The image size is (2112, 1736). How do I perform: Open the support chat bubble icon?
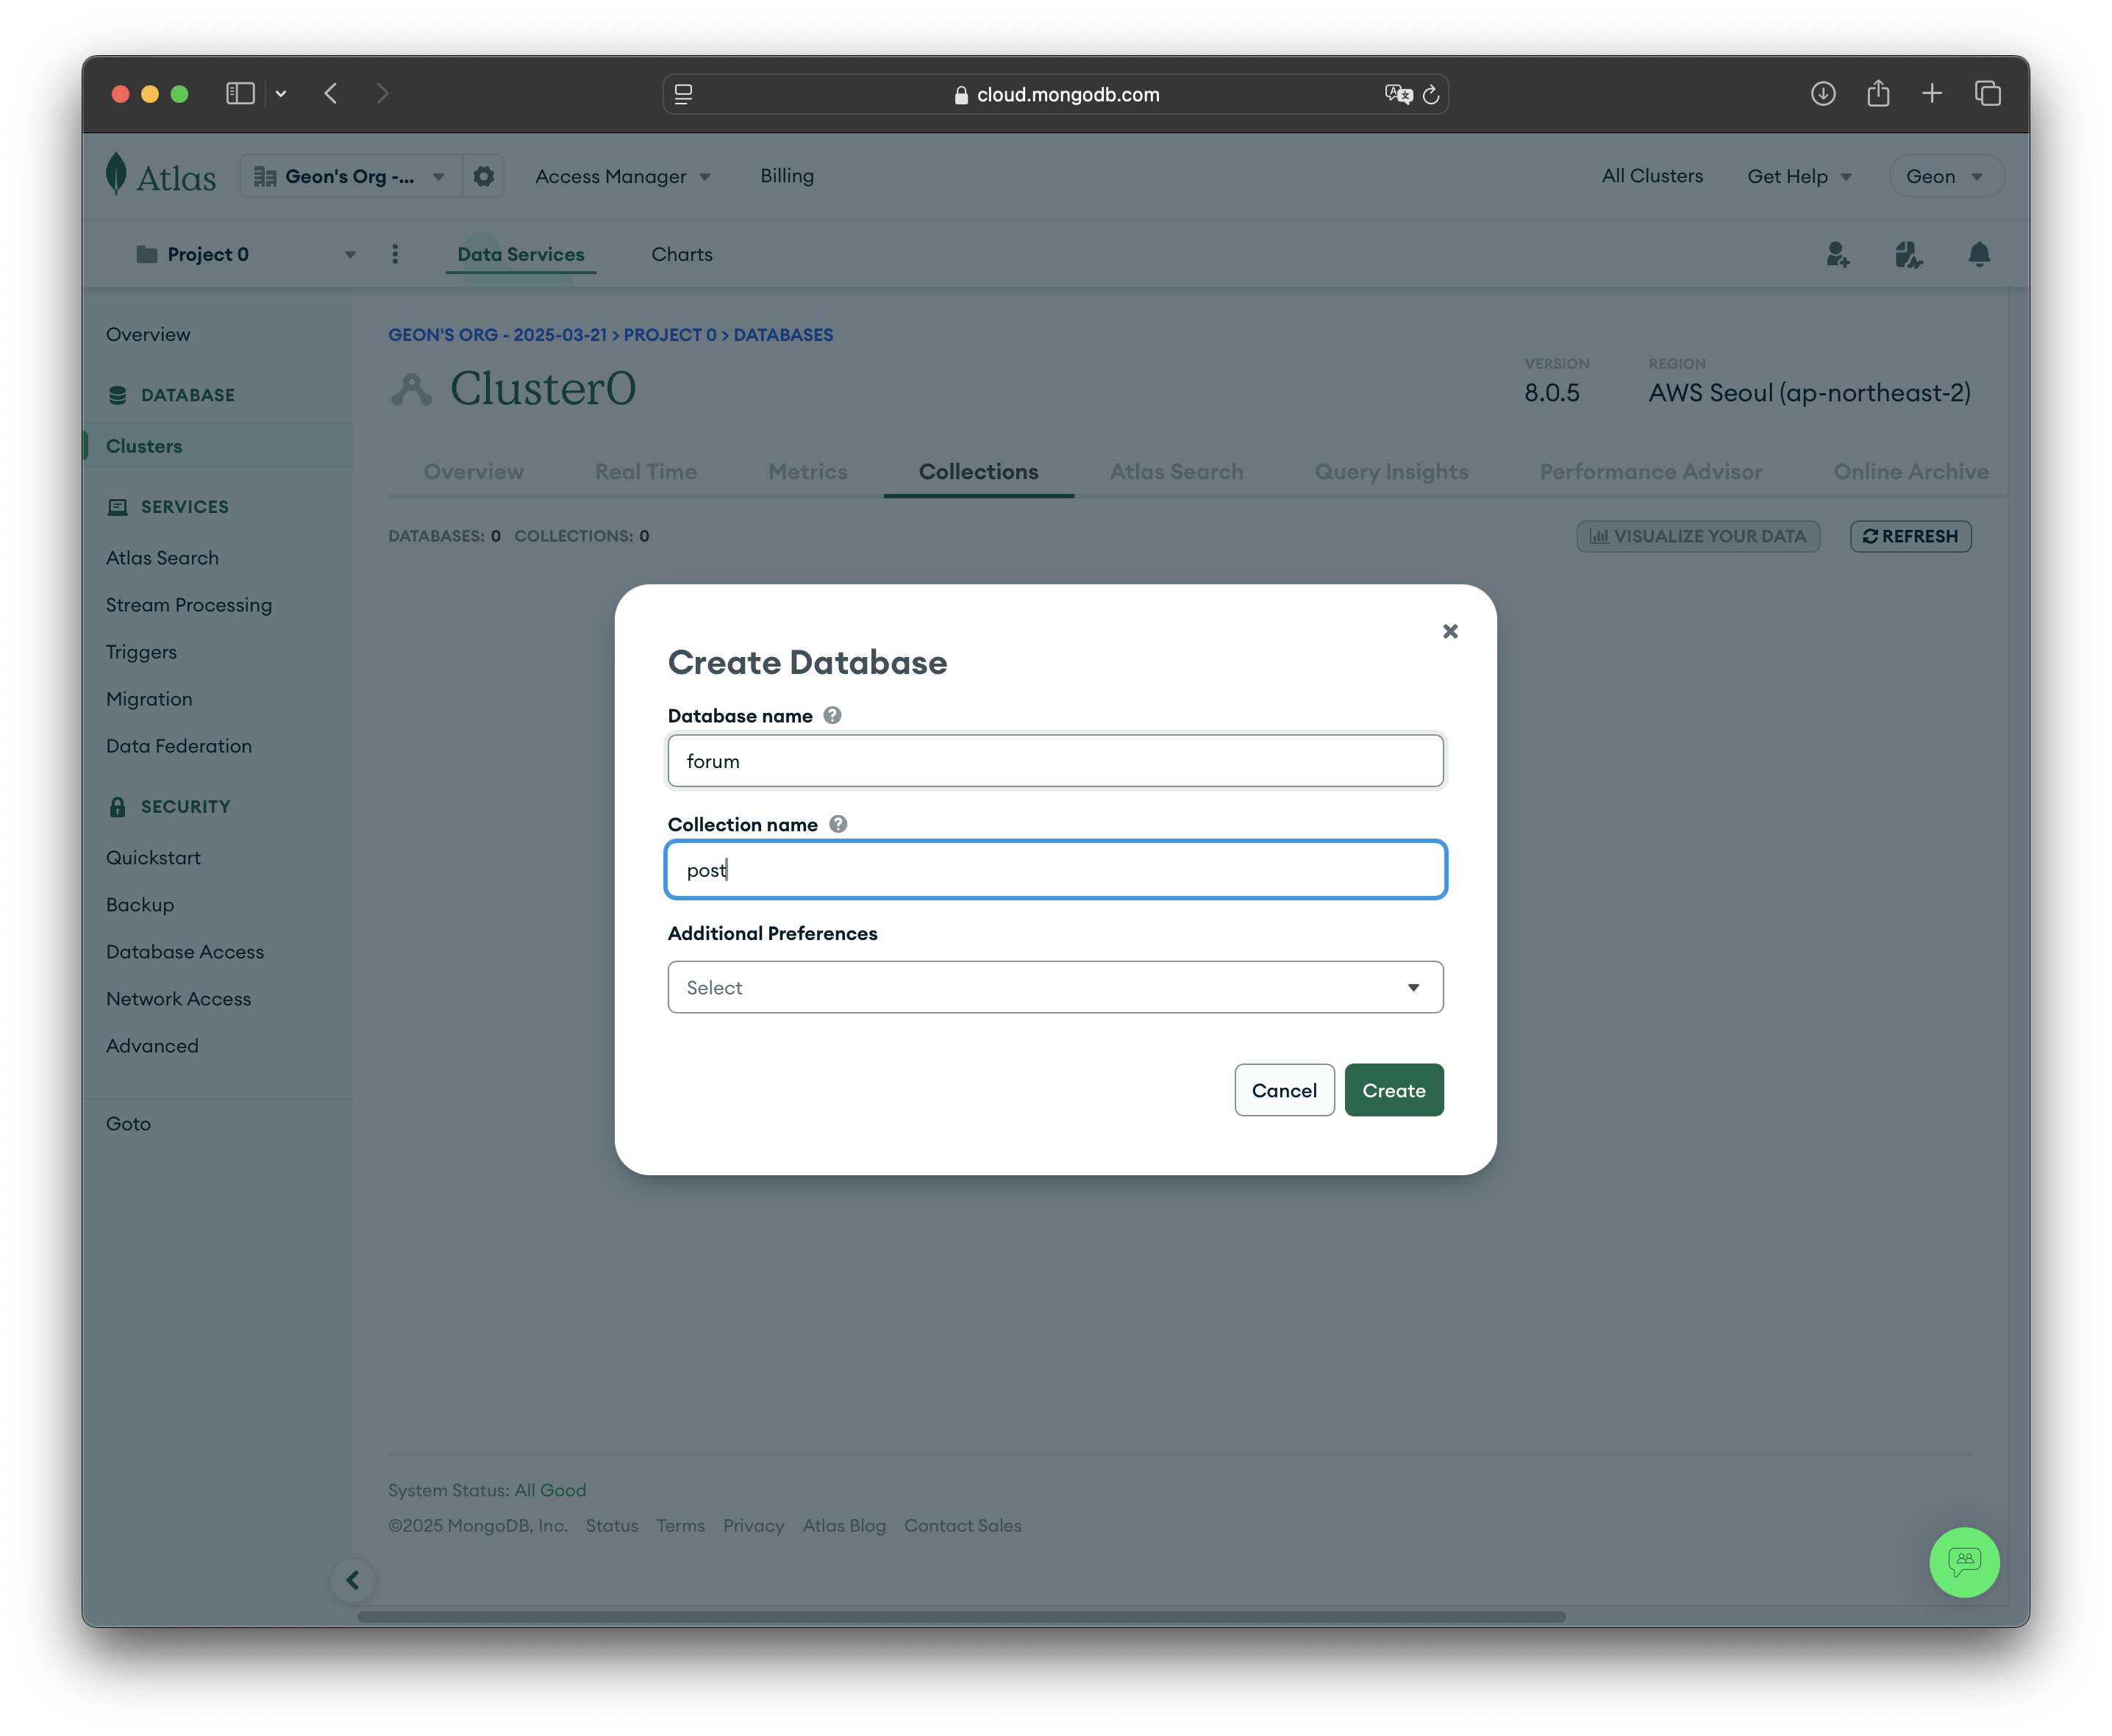[1963, 1561]
